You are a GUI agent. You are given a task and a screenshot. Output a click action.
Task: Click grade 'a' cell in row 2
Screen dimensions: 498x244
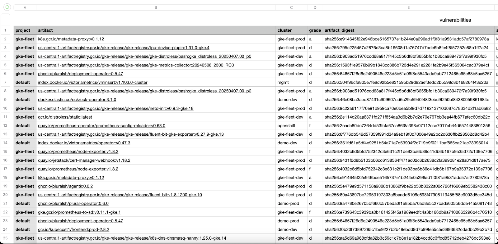tap(315, 39)
